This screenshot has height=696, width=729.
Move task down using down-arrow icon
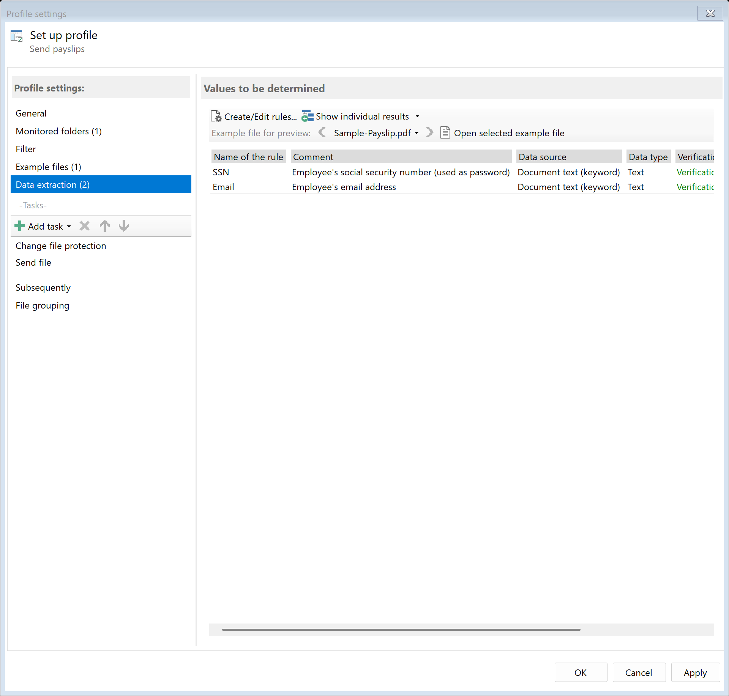(123, 226)
